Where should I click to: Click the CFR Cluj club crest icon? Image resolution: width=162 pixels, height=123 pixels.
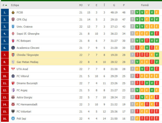tap(13, 19)
